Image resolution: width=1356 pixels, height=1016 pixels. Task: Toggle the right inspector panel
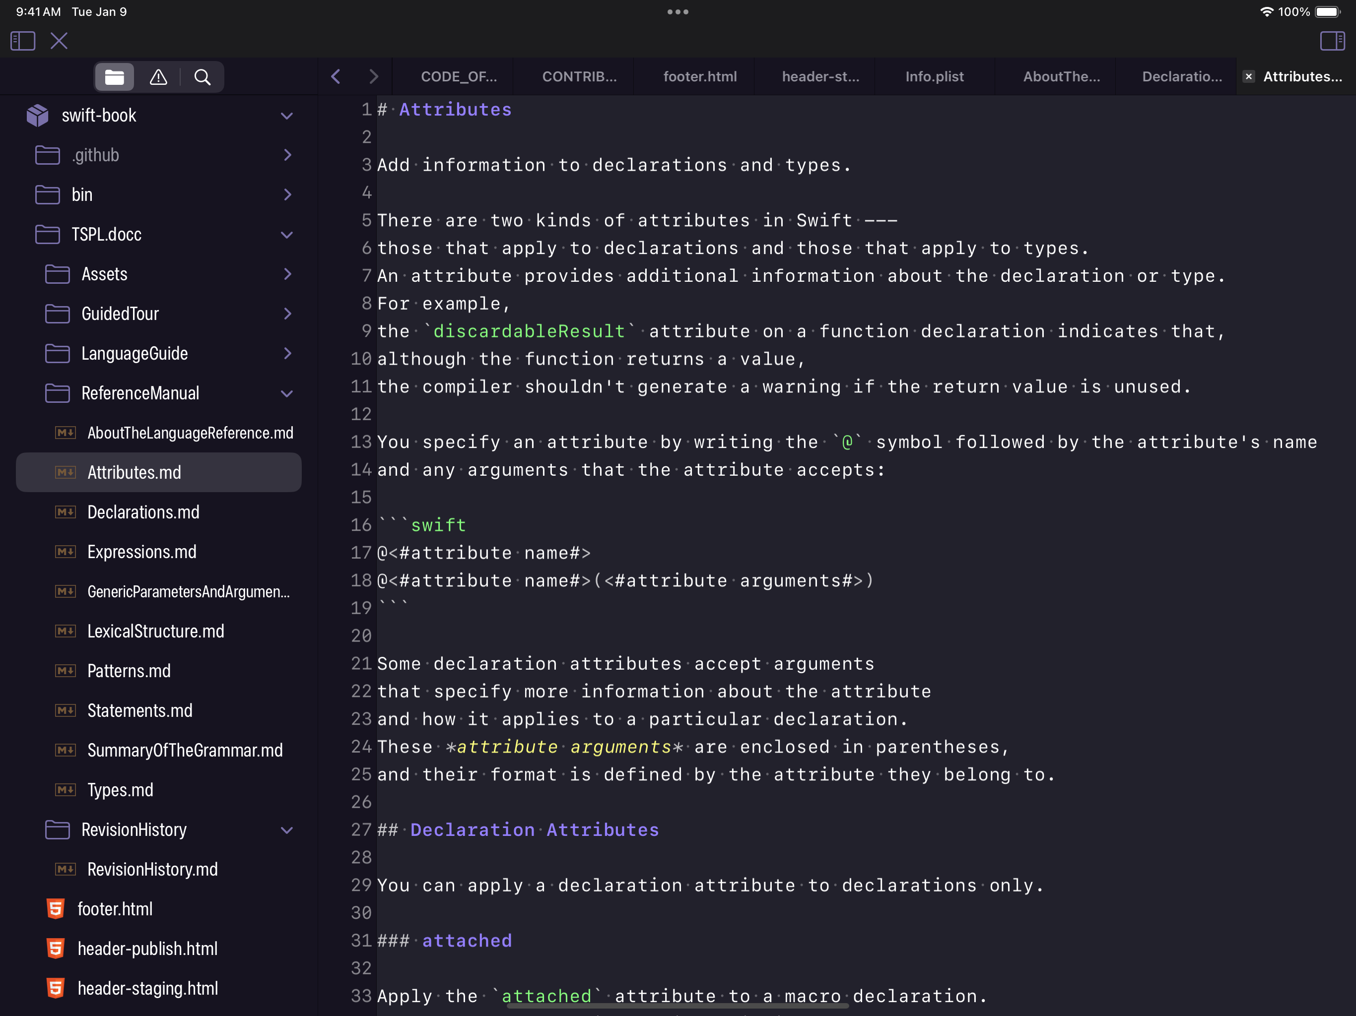click(1332, 41)
